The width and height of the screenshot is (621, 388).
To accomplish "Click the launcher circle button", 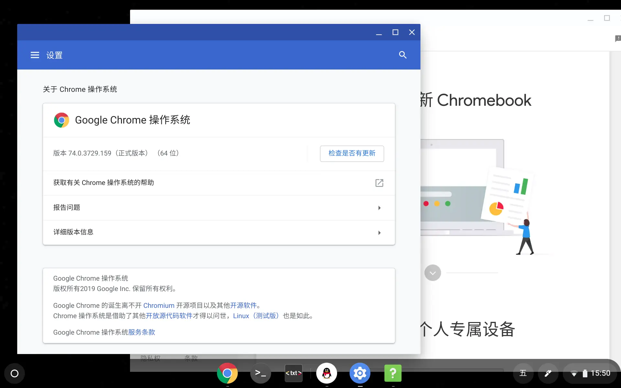I will point(15,373).
